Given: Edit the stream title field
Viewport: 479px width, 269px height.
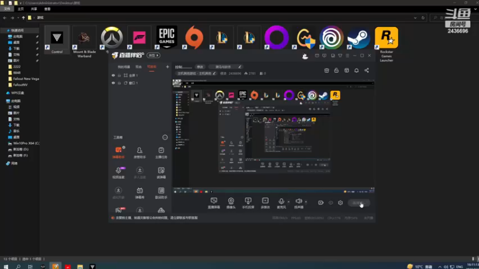Looking at the screenshot, I should point(226,67).
